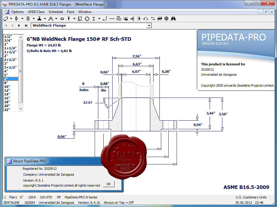Open dropdown beside the elbow fittings icon
277x207 pixels.
(56, 19)
